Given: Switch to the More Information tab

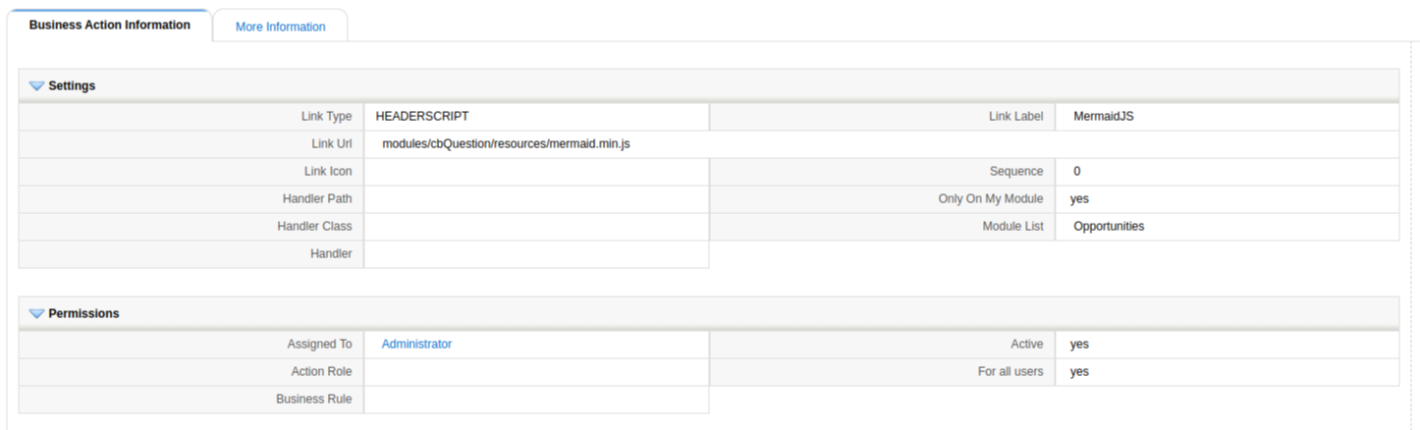Looking at the screenshot, I should click(280, 27).
